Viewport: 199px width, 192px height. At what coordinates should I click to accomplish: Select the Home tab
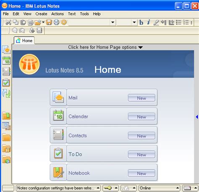pyautogui.click(x=24, y=41)
